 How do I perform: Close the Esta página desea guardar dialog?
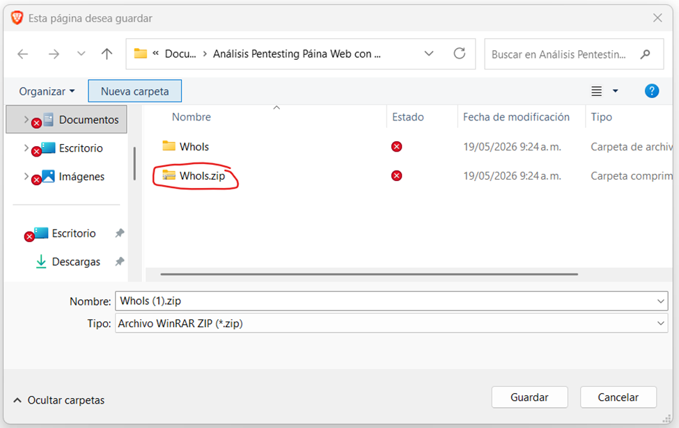pos(658,17)
